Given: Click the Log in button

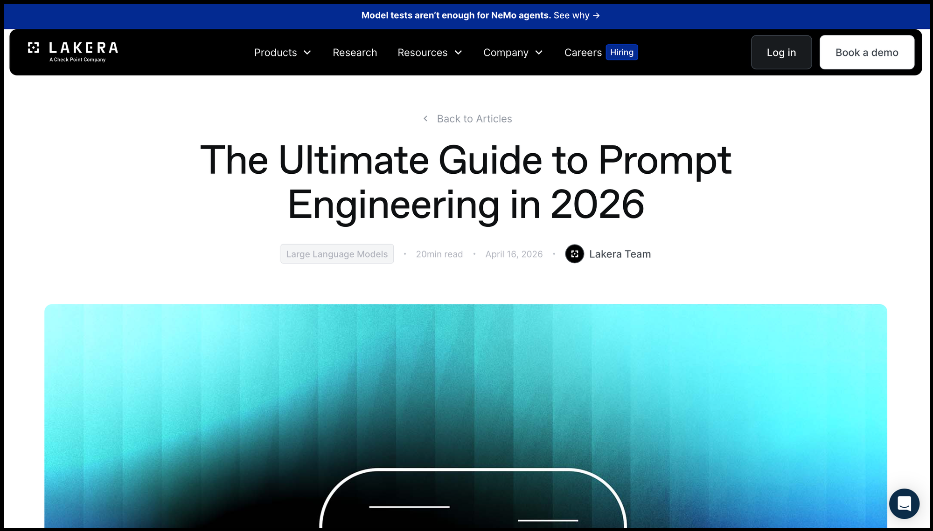Looking at the screenshot, I should [781, 52].
